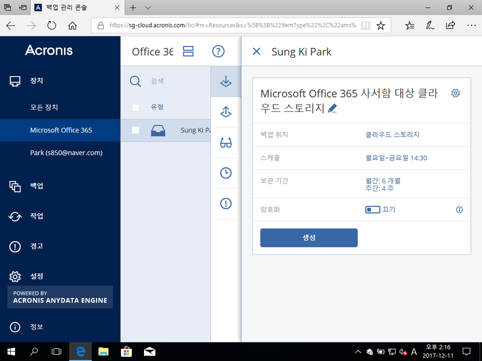Image resolution: width=482 pixels, height=361 pixels.
Task: Show hidden system tray icons
Action: click(x=358, y=351)
